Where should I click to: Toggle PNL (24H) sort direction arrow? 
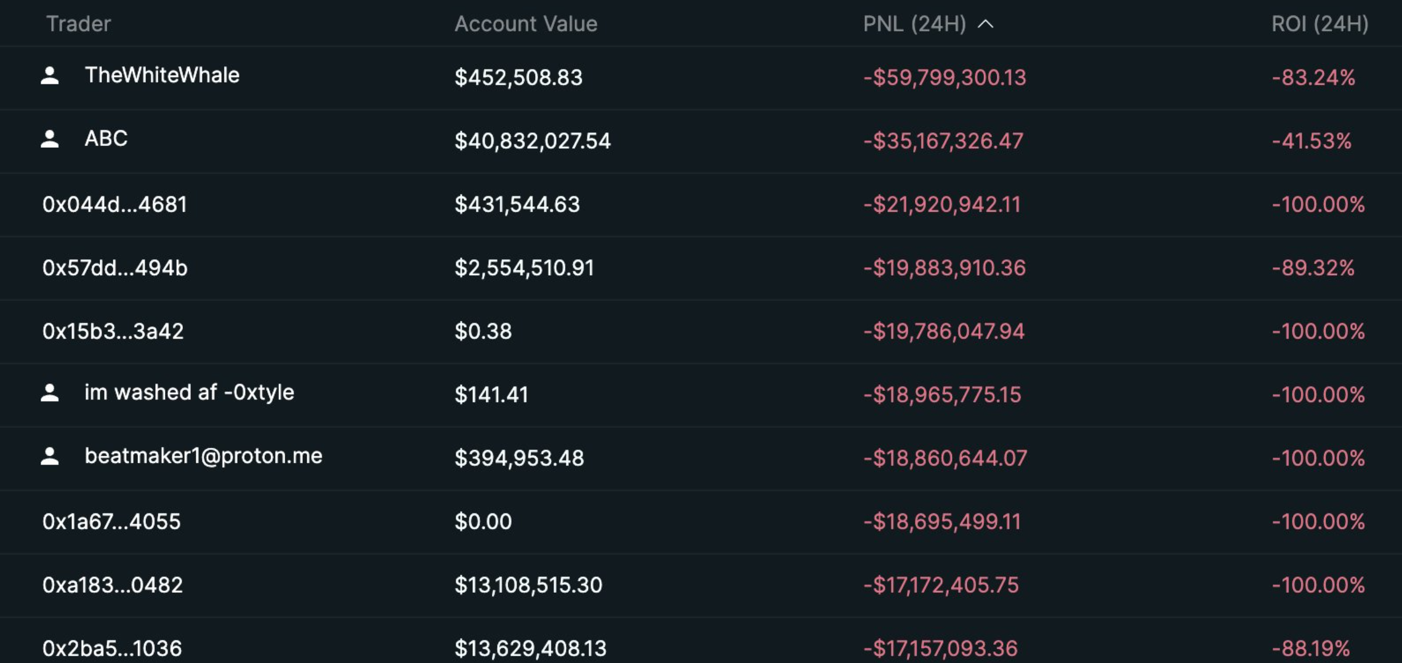click(x=986, y=24)
